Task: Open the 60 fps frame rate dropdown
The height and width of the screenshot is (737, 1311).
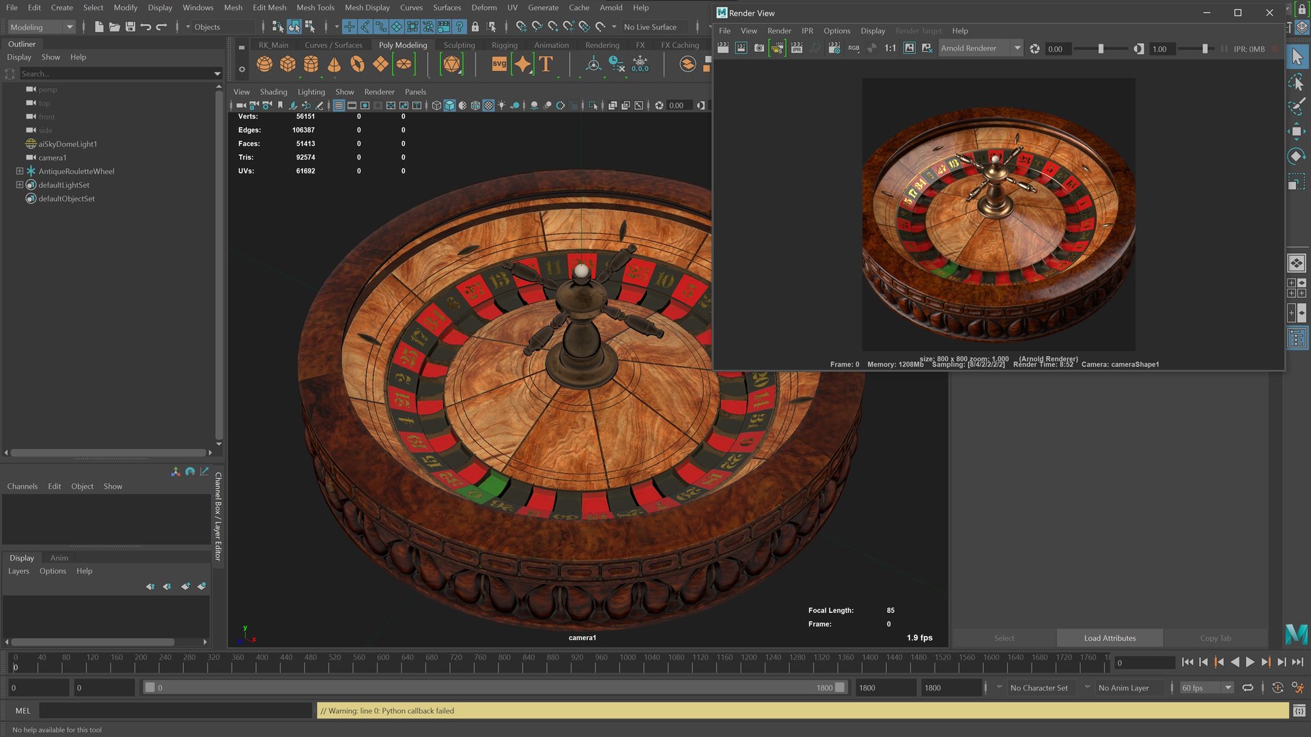Action: coord(1207,687)
